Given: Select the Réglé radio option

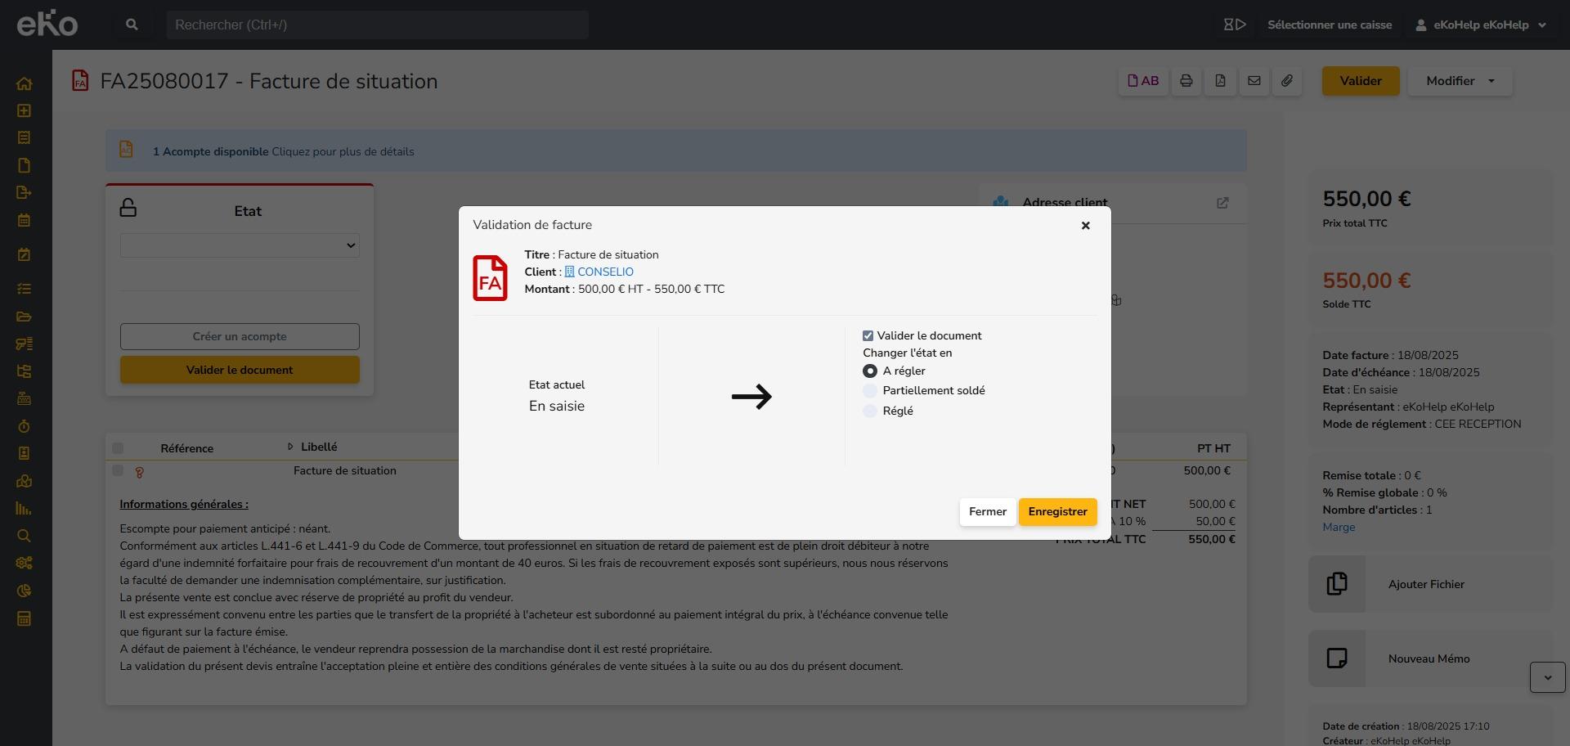Looking at the screenshot, I should 870,411.
